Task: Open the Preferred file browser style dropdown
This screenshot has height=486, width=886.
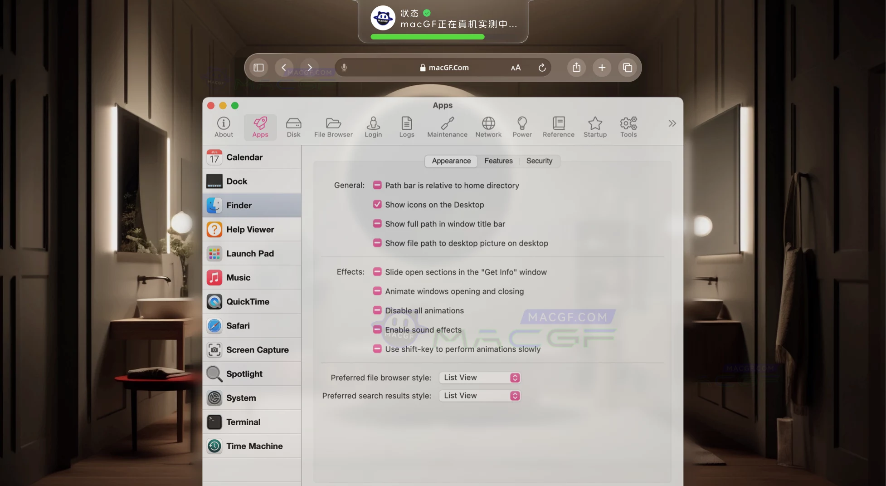Action: click(x=480, y=377)
